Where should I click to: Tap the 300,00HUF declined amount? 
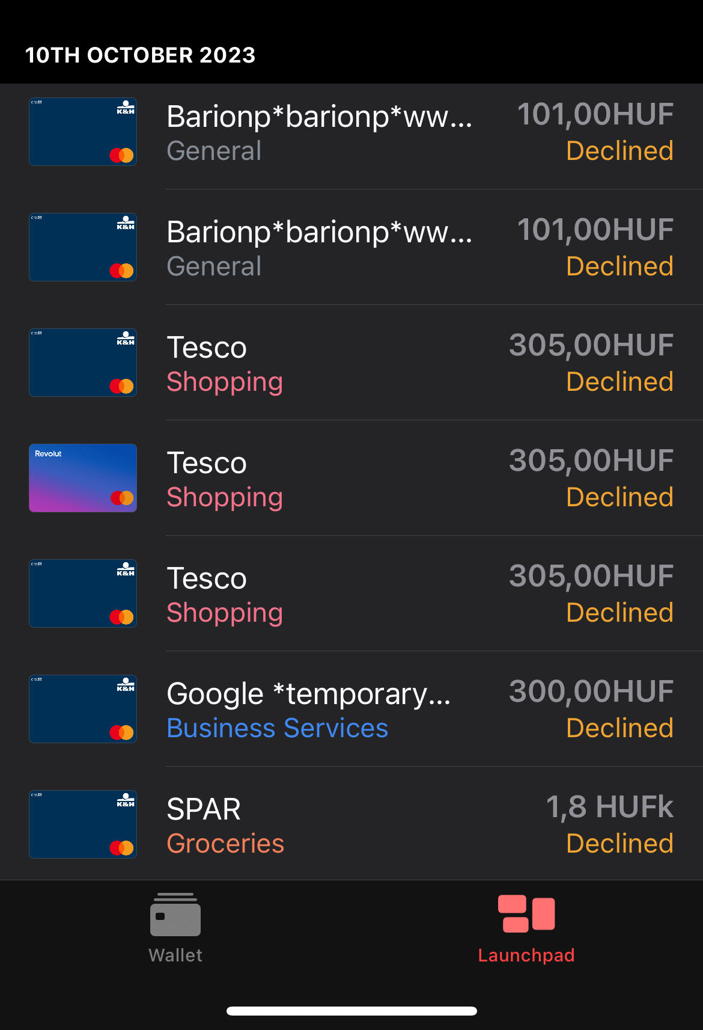pyautogui.click(x=591, y=691)
